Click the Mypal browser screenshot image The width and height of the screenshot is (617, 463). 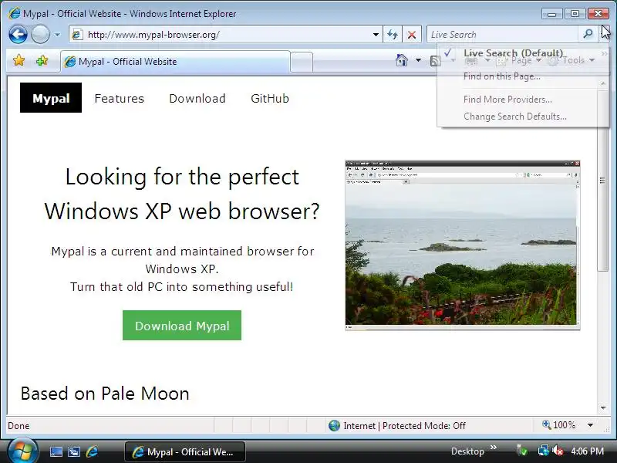point(462,245)
